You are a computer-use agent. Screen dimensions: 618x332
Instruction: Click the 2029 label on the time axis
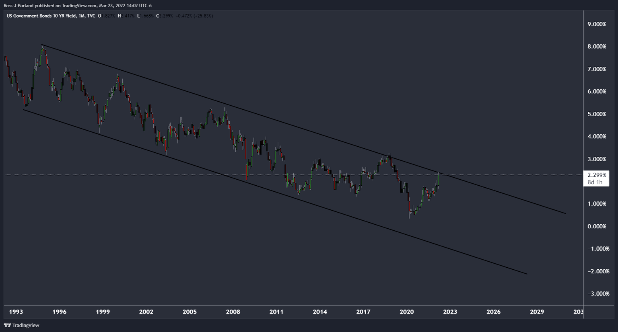(x=537, y=312)
